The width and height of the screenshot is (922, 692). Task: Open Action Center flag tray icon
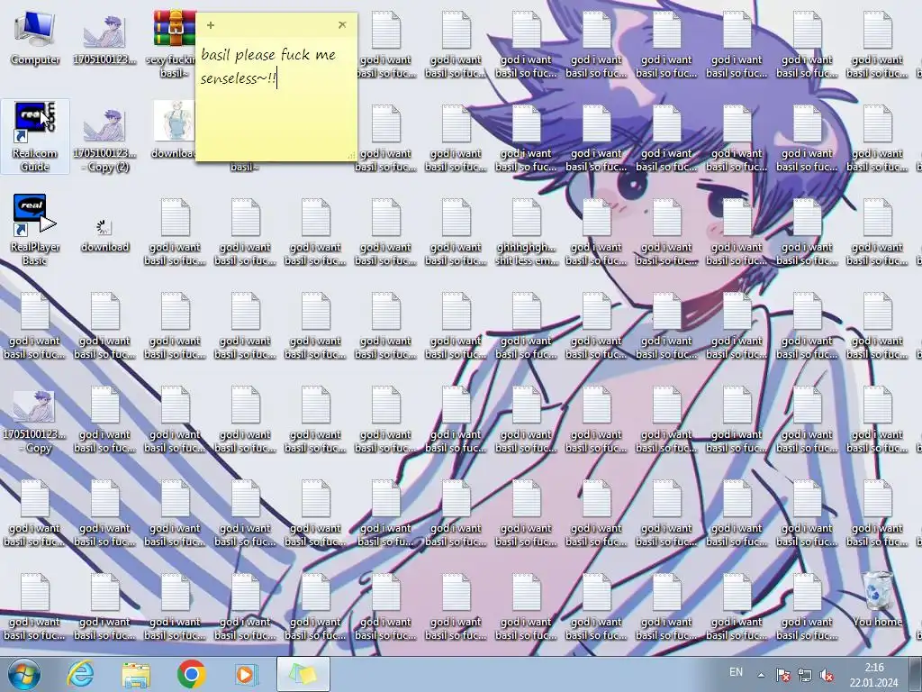tap(782, 675)
